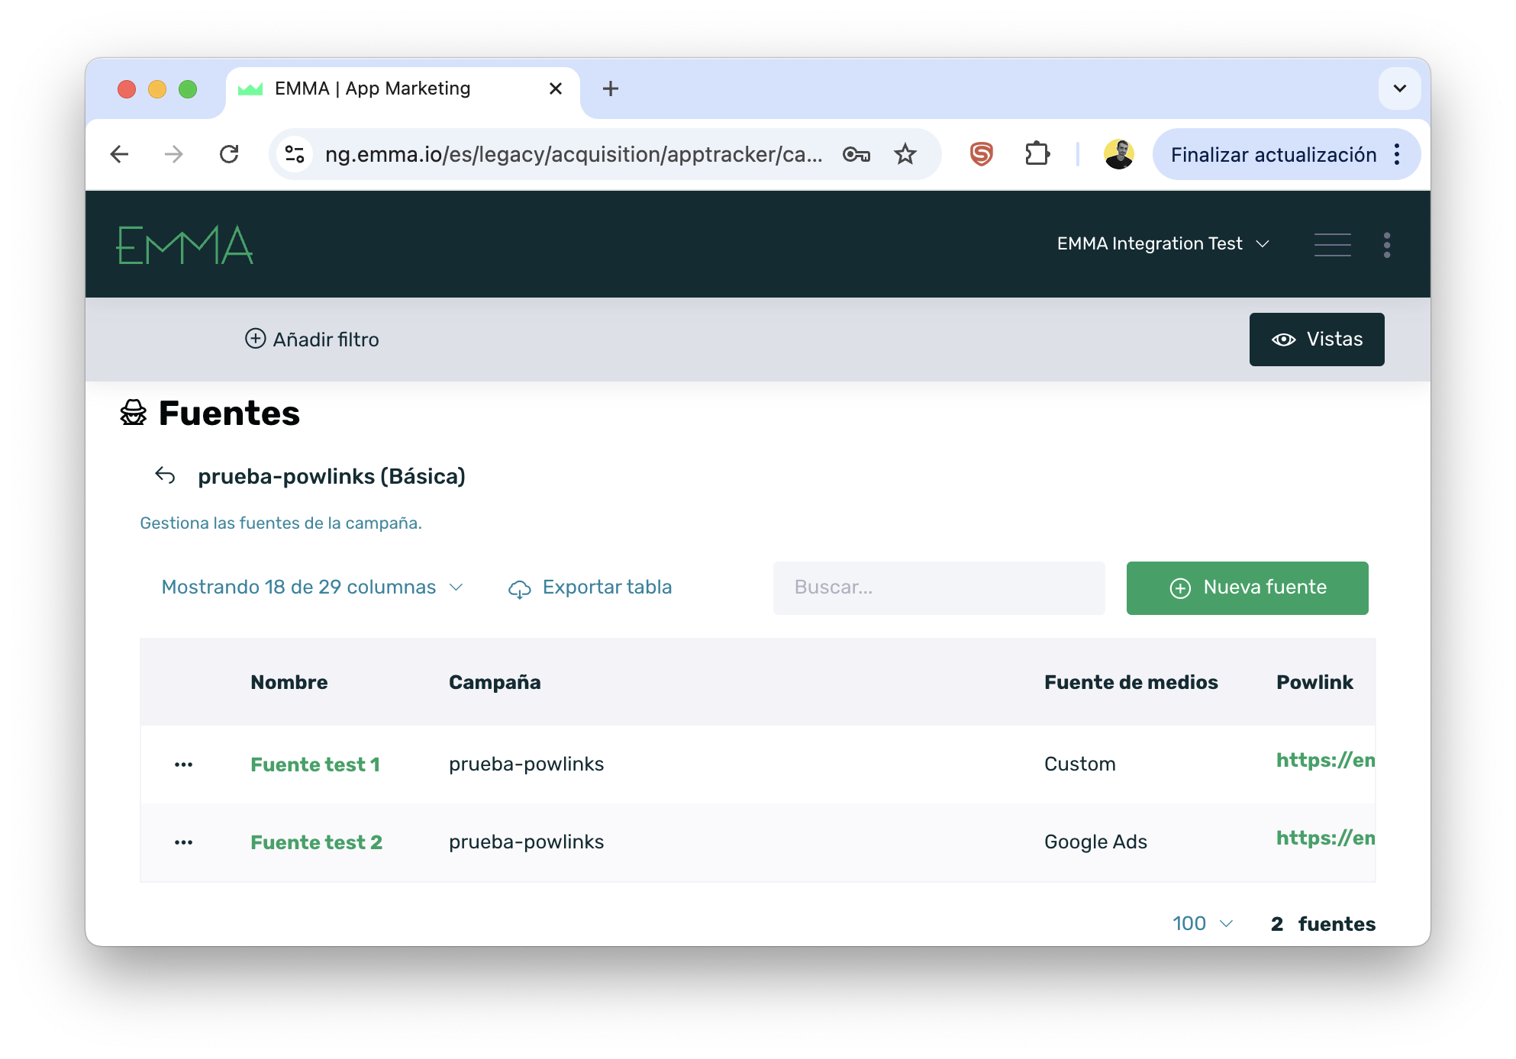The height and width of the screenshot is (1059, 1516).
Task: Click Añadir filtro
Action: [312, 340]
